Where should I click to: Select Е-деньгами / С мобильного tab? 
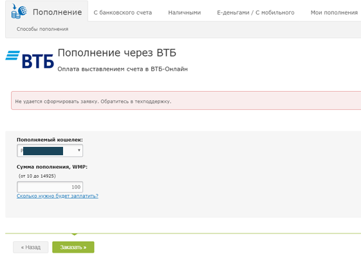pos(255,13)
